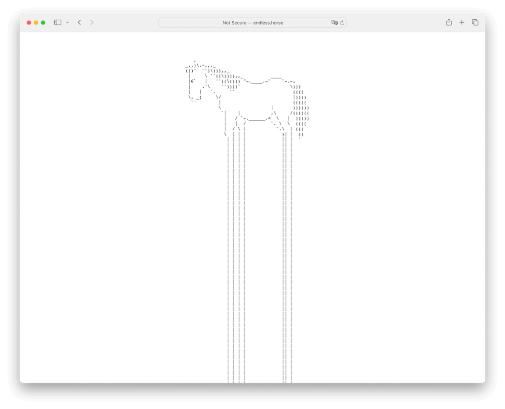Open the sidebar options dropdown chevron
The image size is (505, 409).
click(67, 23)
